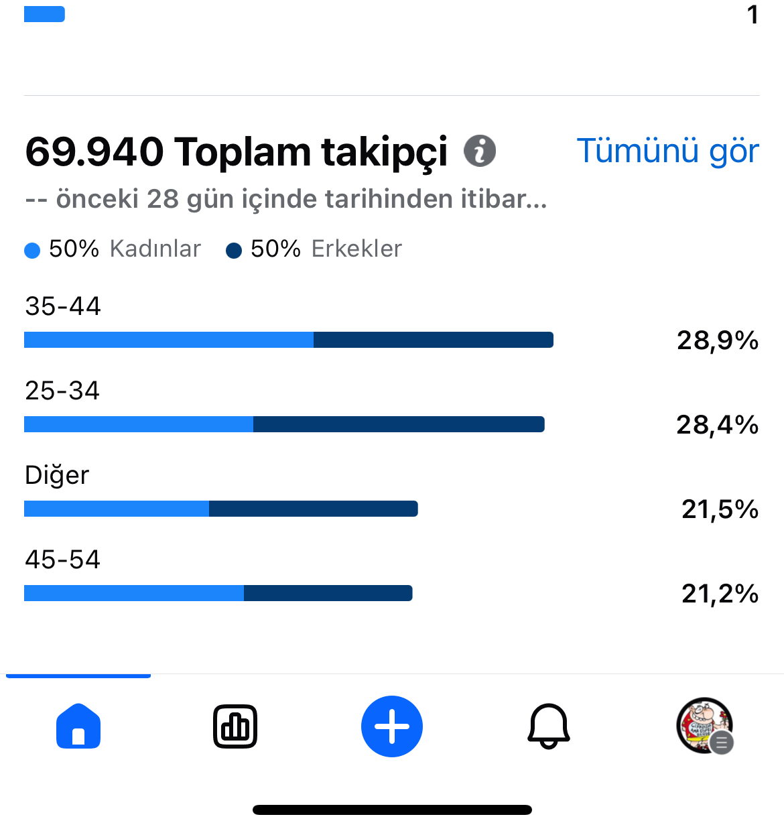Open the profile avatar menu

coord(705,726)
